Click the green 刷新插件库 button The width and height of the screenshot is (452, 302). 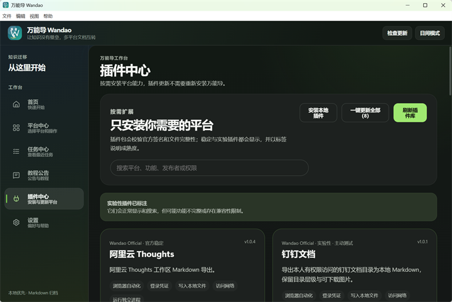pyautogui.click(x=410, y=112)
